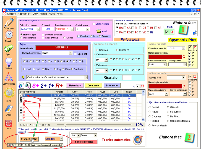The image size is (201, 149).
Task: Select the Sistemi lightbulb icon
Action: (9, 62)
